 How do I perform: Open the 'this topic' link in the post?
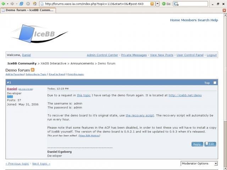click(84, 95)
